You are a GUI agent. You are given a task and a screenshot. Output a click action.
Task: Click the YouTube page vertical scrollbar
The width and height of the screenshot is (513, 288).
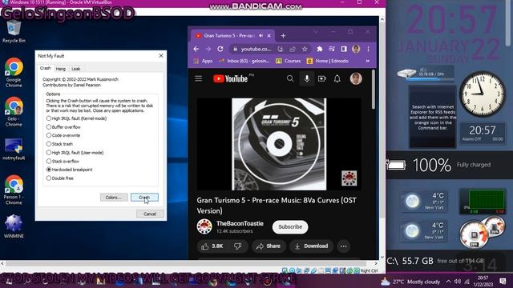tap(374, 90)
